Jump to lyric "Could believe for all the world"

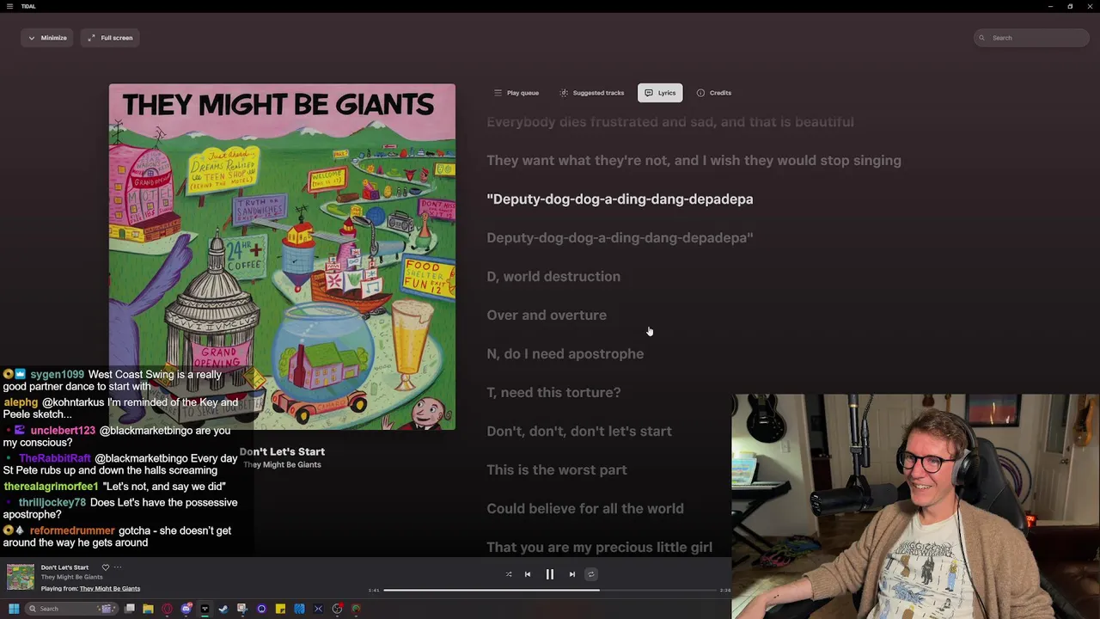585,509
